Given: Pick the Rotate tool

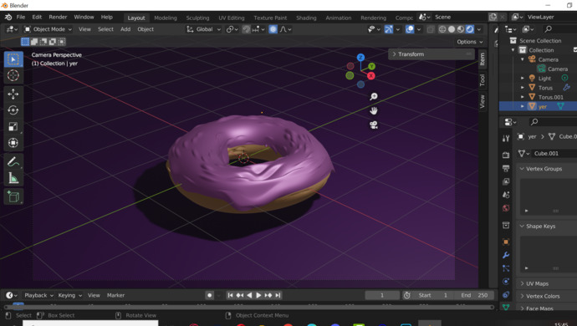Looking at the screenshot, I should 13,110.
